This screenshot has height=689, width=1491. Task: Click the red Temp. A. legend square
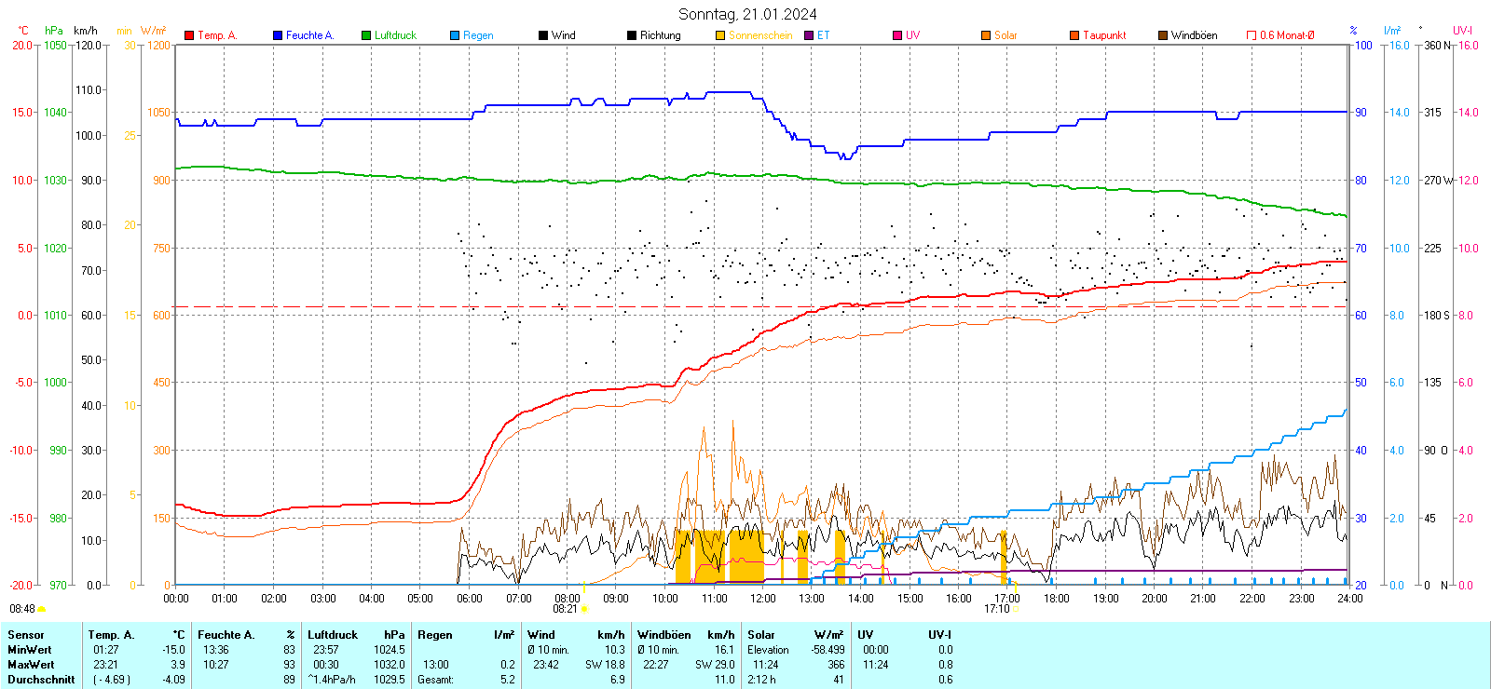[189, 35]
